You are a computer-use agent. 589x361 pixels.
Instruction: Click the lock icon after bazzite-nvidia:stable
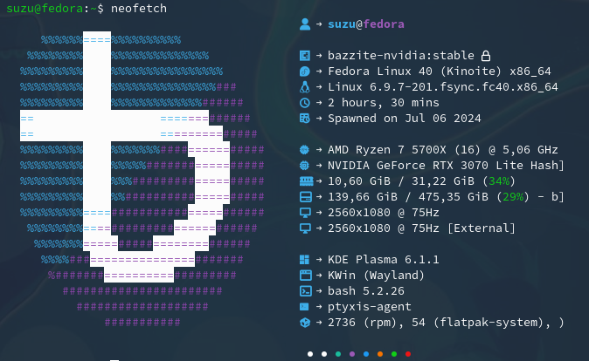click(486, 56)
